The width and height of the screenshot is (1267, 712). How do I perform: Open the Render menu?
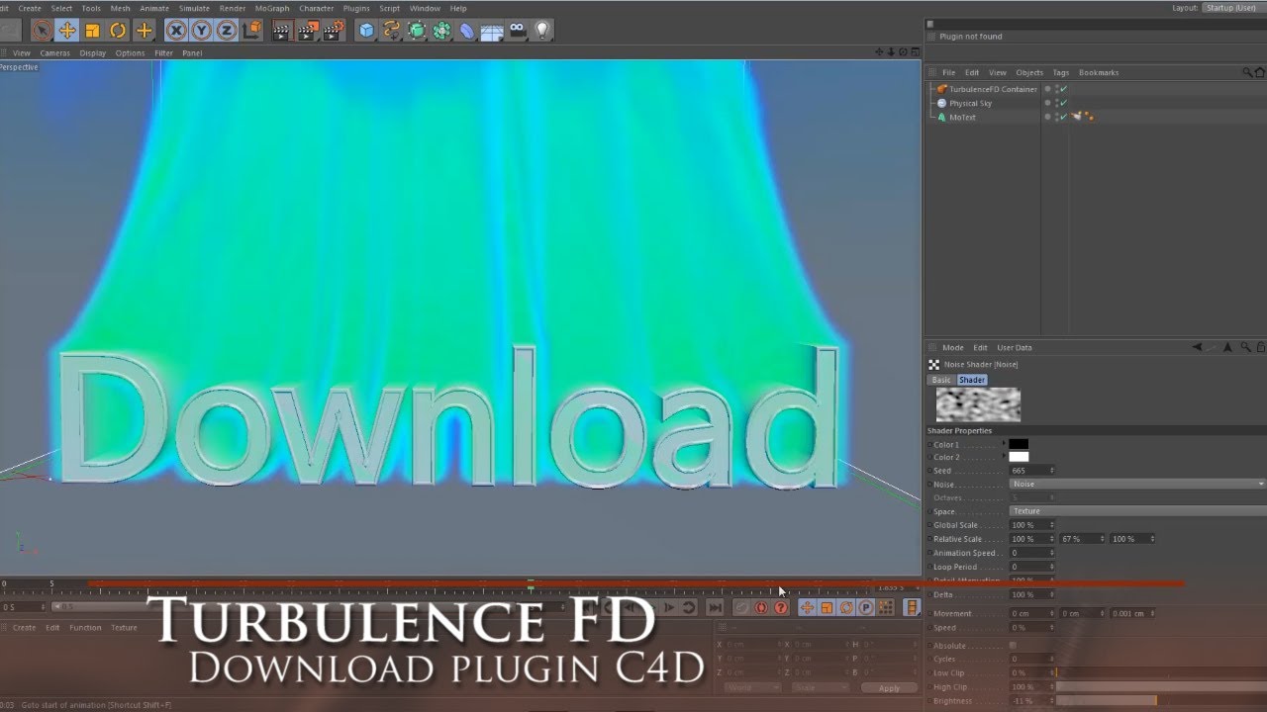pos(233,8)
